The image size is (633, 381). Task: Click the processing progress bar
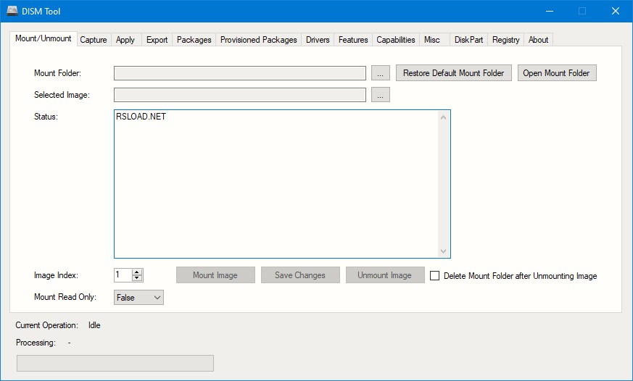[115, 364]
